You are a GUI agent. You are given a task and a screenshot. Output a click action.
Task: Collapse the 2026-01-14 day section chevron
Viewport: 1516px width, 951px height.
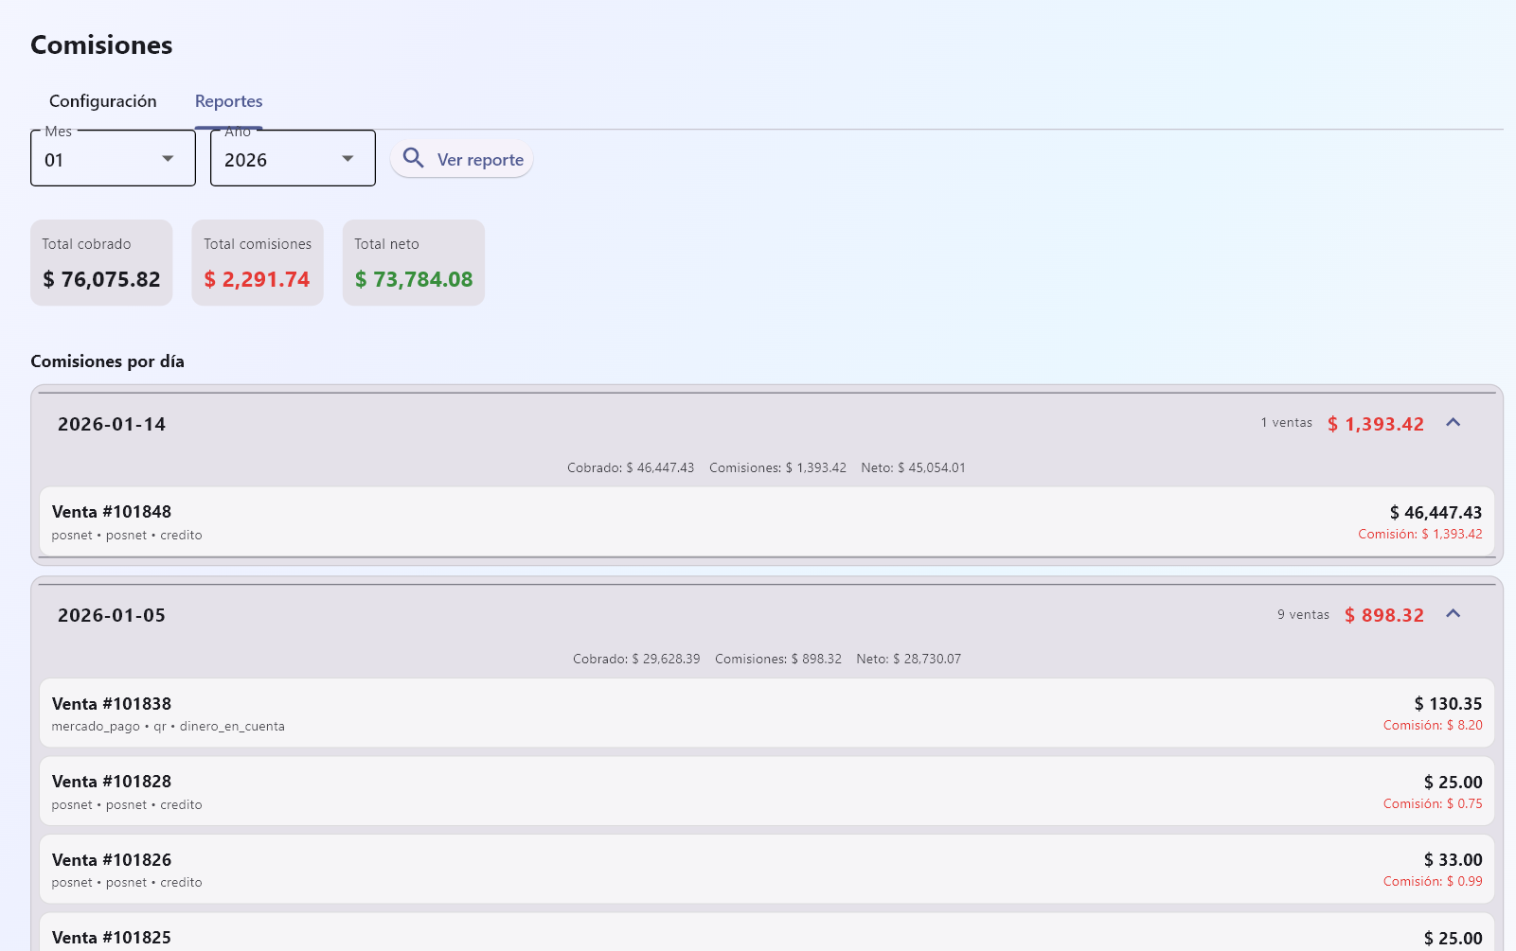1453,423
